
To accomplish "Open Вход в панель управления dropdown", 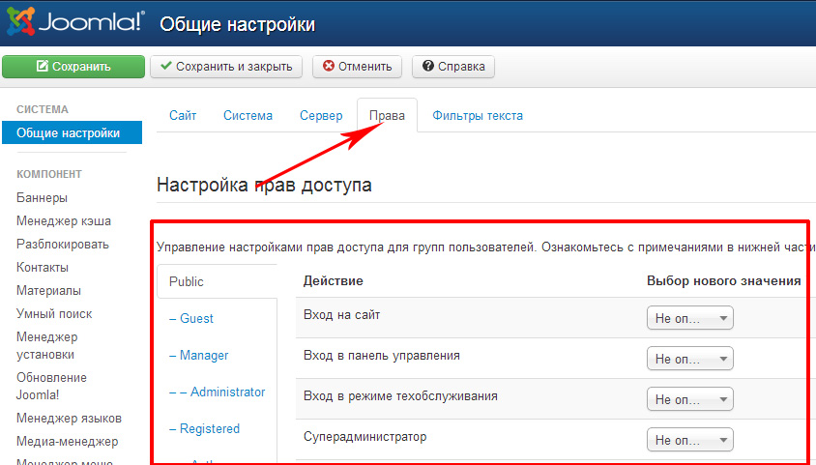I will pos(689,359).
